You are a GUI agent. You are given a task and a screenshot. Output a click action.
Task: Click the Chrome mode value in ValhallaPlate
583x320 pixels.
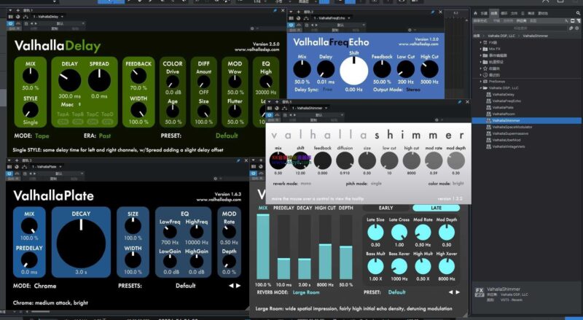tap(45, 286)
